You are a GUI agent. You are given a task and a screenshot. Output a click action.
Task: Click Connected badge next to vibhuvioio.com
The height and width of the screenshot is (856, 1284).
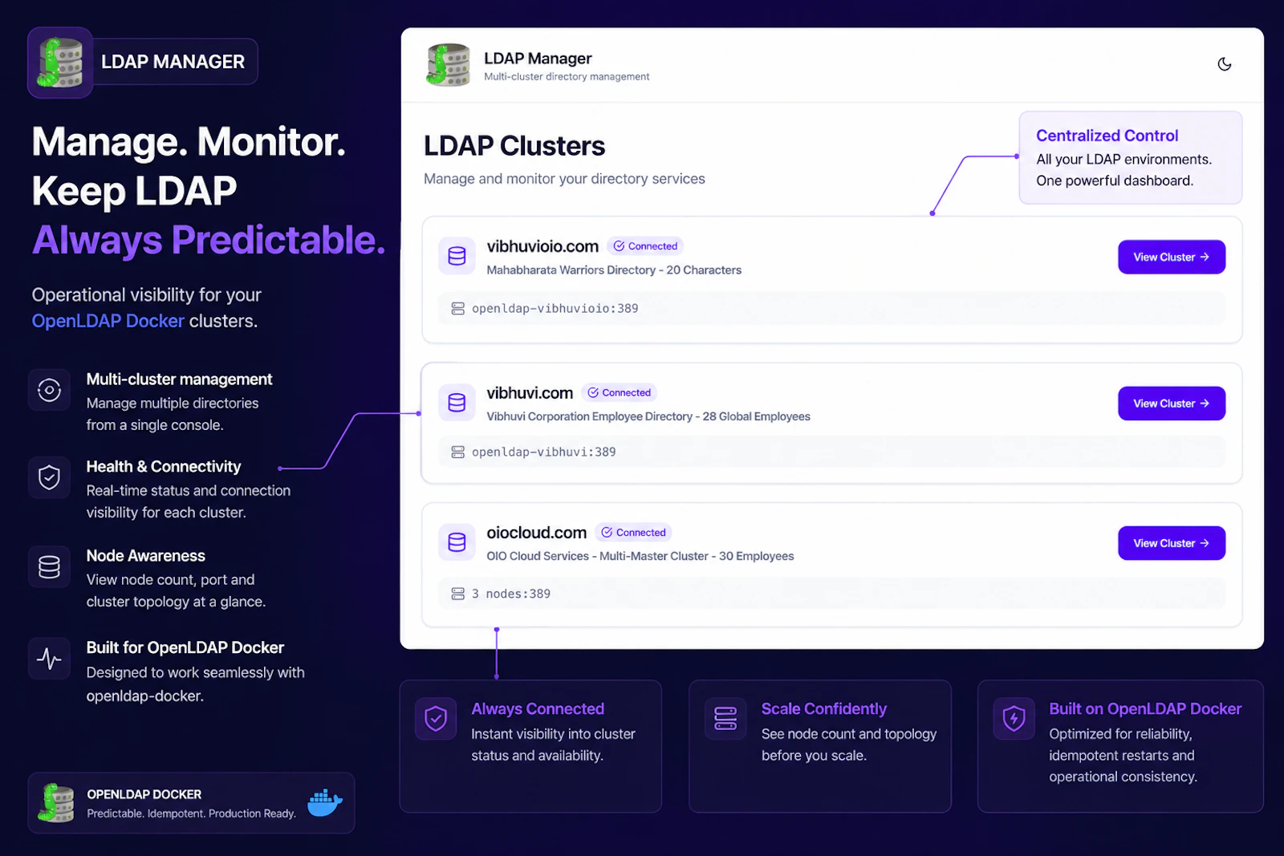pyautogui.click(x=645, y=246)
